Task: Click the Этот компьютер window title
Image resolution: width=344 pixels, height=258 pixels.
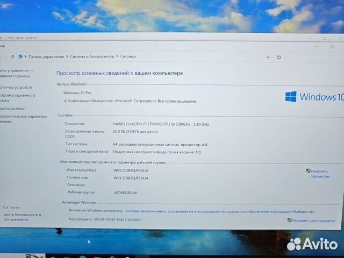Action: point(22,38)
